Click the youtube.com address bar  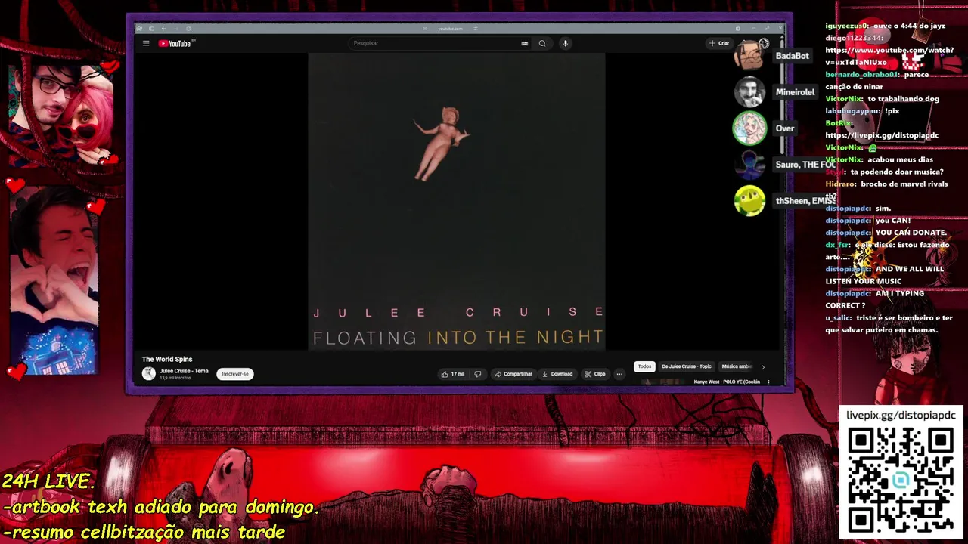pyautogui.click(x=450, y=29)
